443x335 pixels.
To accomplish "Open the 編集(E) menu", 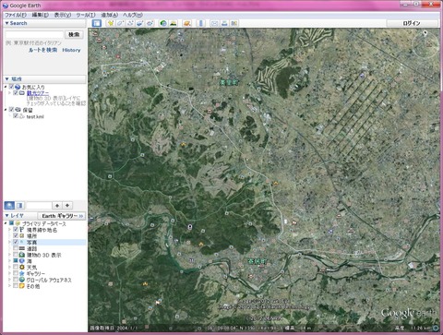I will pos(41,15).
